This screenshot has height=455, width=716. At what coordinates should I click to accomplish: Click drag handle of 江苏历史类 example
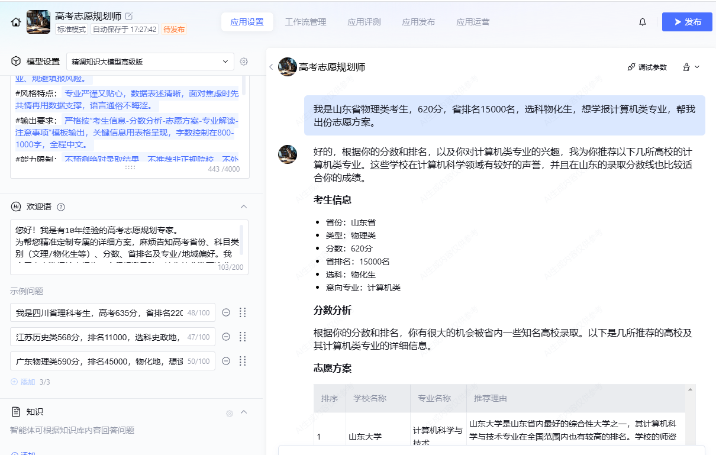(242, 337)
